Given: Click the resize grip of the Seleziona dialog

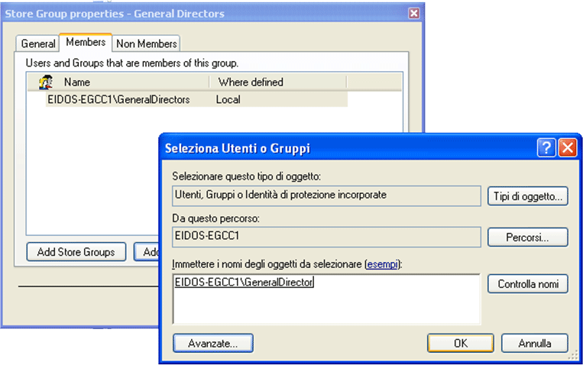Looking at the screenshot, I should coord(573,356).
